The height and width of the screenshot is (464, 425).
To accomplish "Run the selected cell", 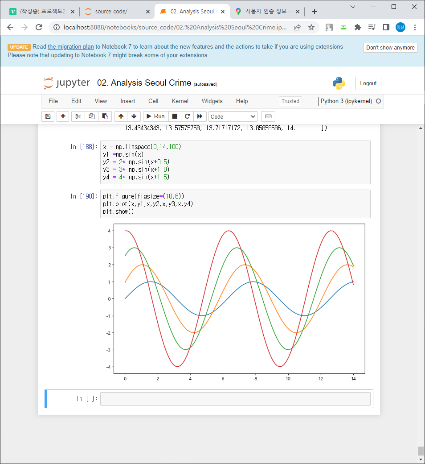I will tap(156, 116).
